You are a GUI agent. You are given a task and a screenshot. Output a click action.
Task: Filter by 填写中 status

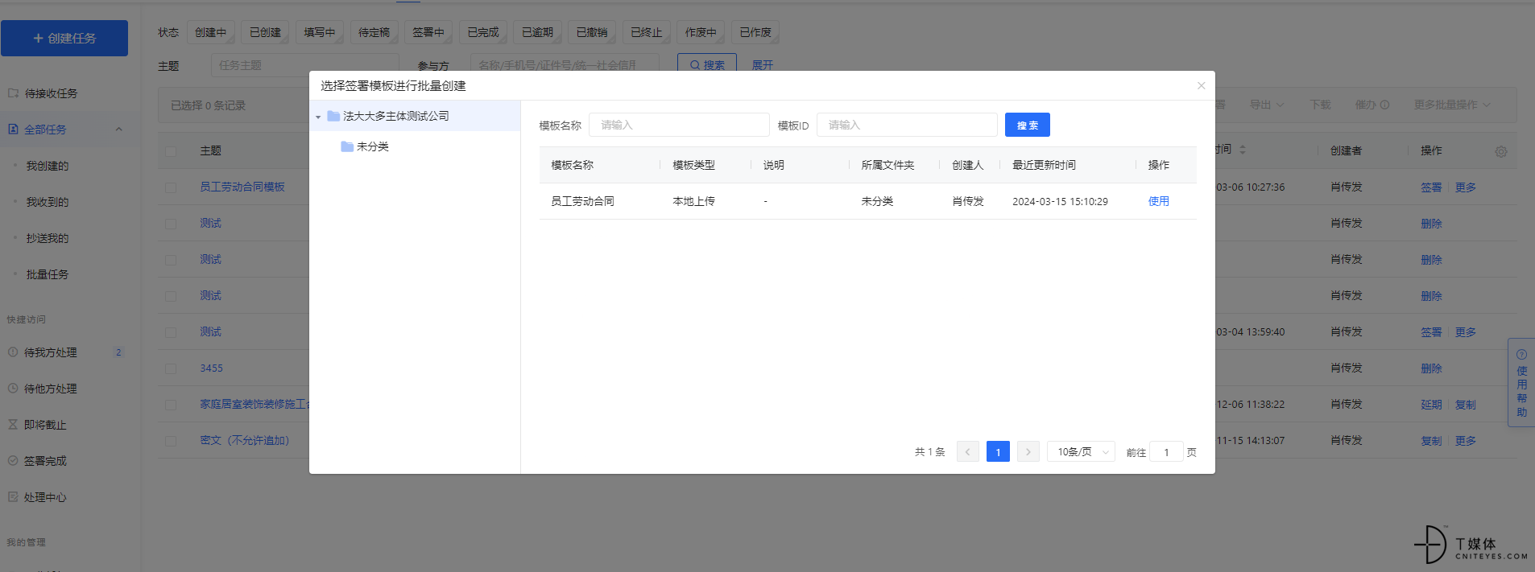pos(319,32)
